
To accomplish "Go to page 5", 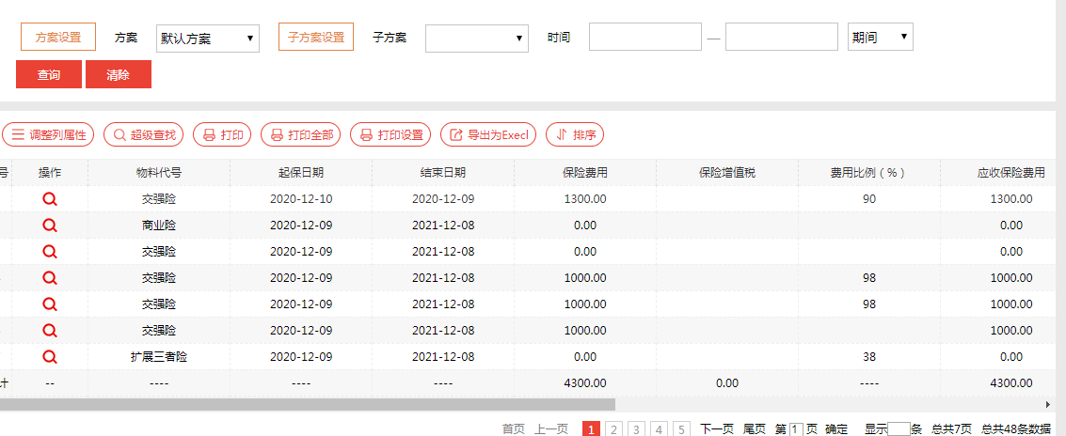I will (x=682, y=429).
